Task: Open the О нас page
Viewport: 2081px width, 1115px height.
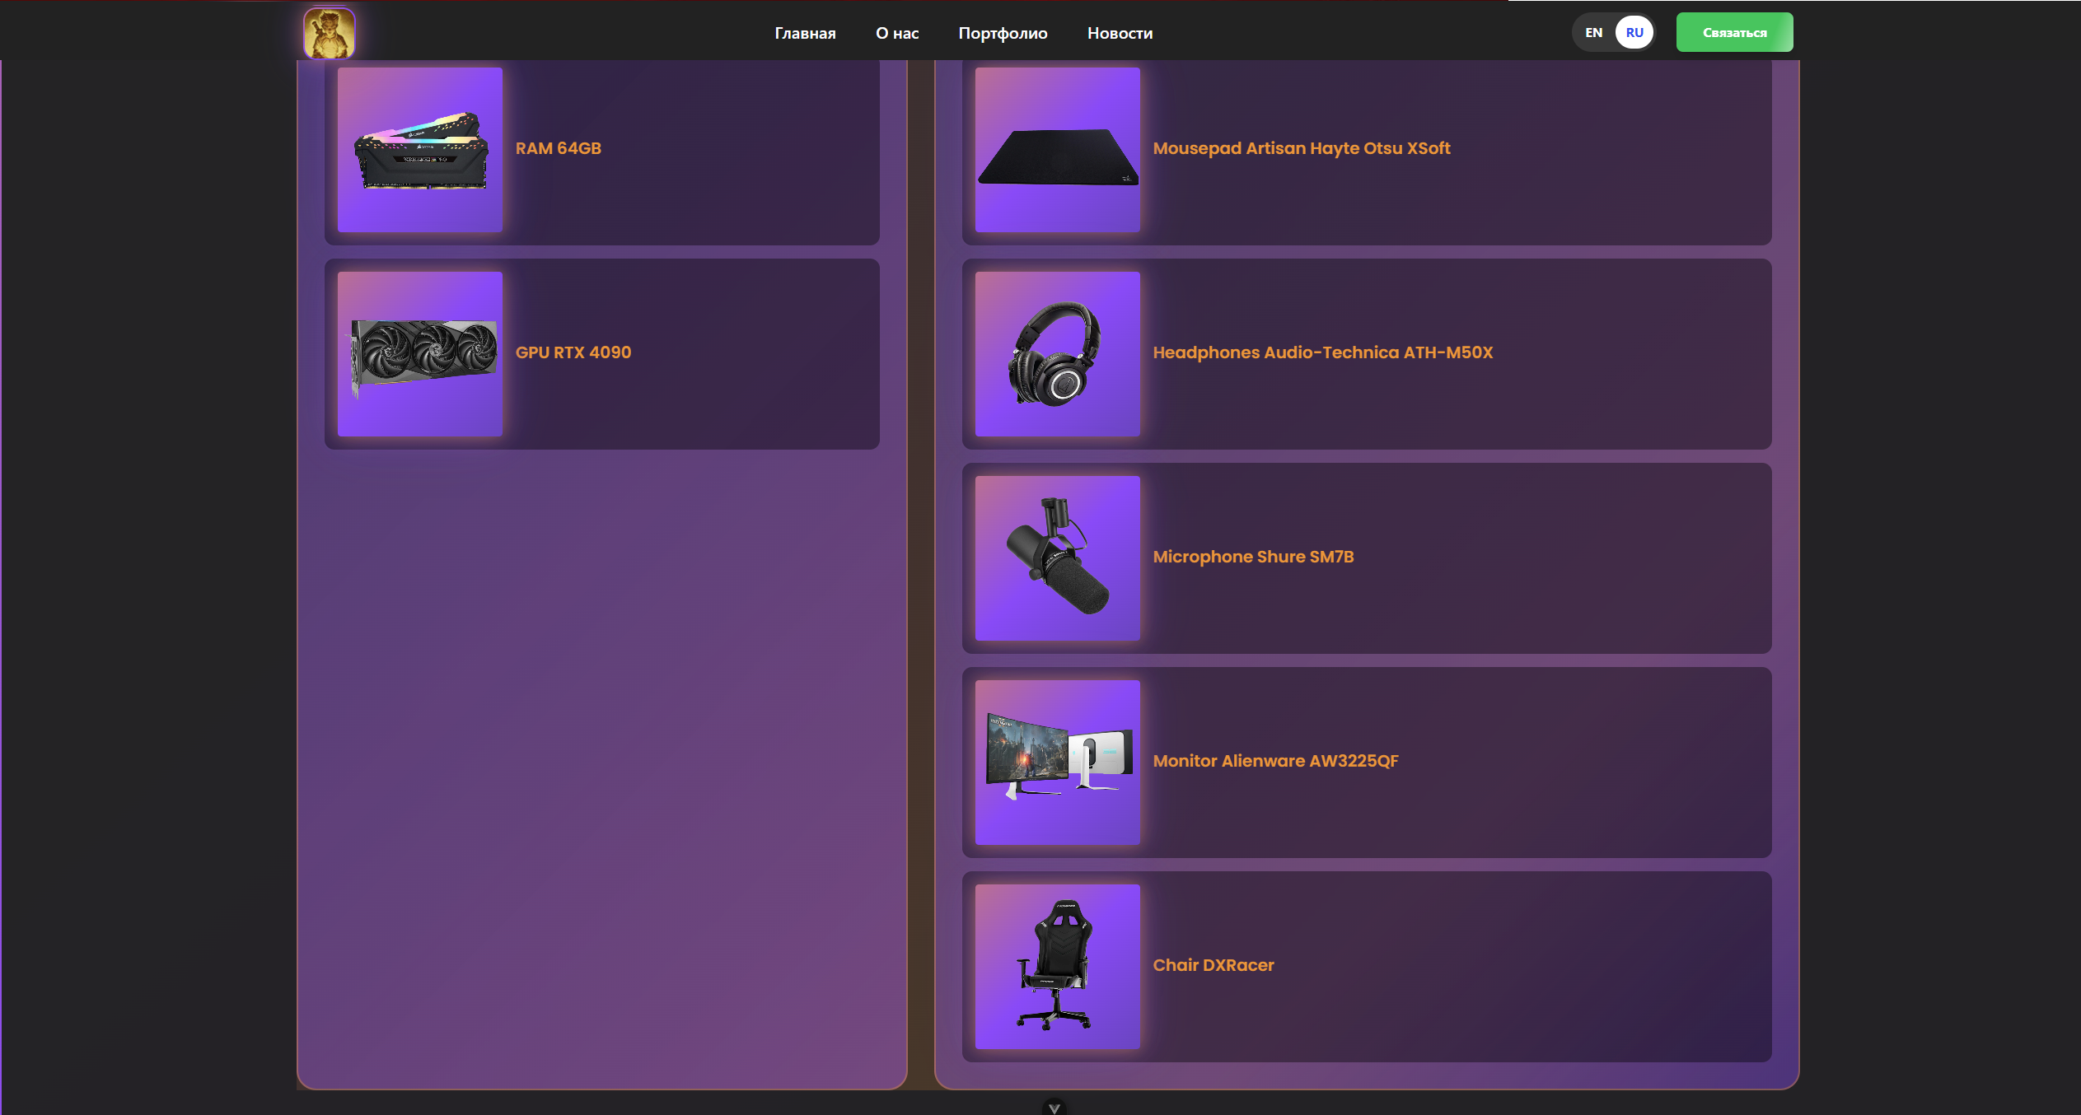Action: tap(897, 34)
